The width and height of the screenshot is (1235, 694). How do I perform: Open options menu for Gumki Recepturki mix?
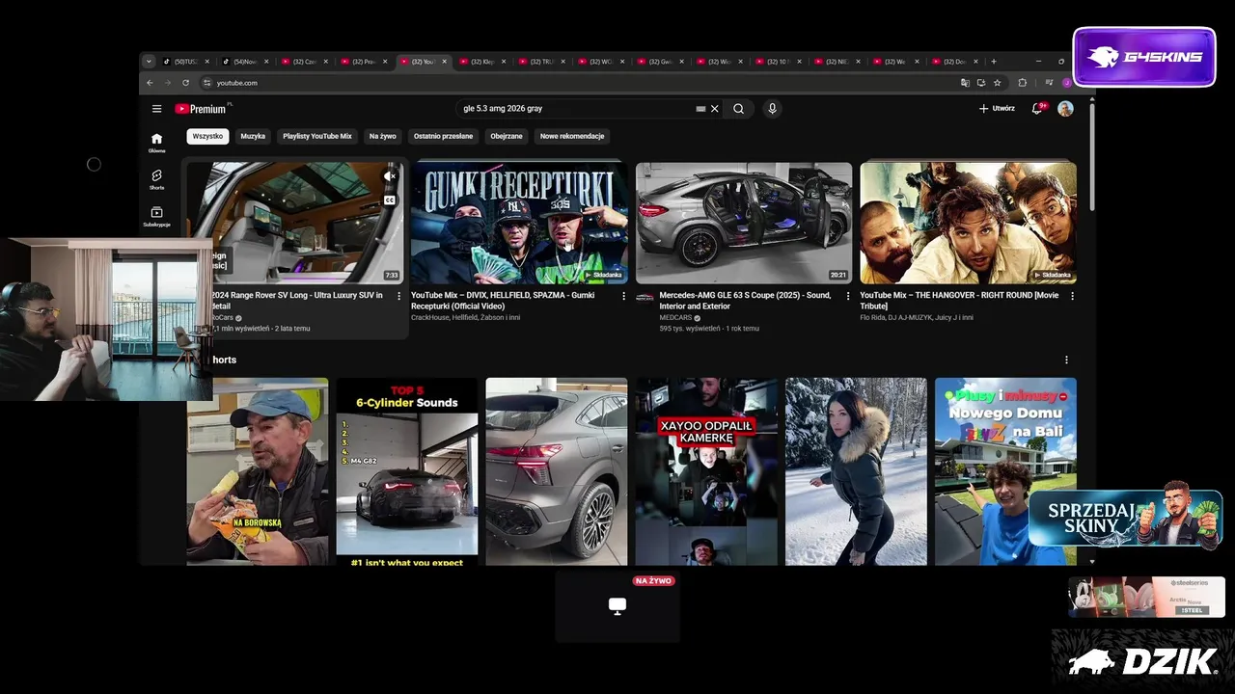(623, 296)
